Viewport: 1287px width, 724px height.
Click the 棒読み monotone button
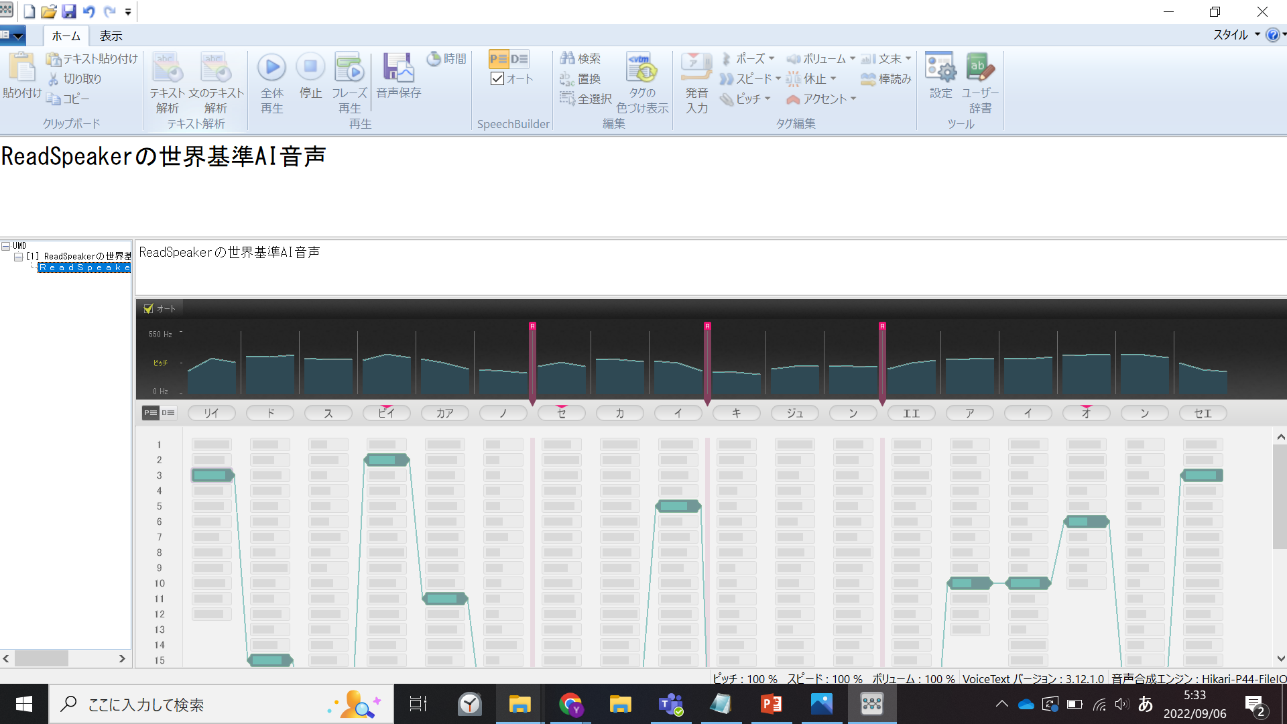(x=886, y=79)
